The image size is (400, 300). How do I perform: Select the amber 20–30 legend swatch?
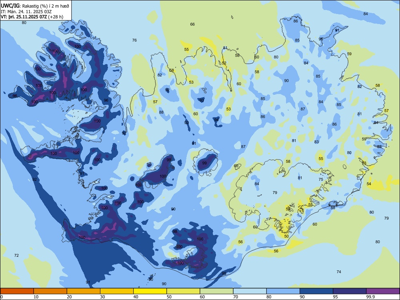pyautogui.click(x=84, y=291)
